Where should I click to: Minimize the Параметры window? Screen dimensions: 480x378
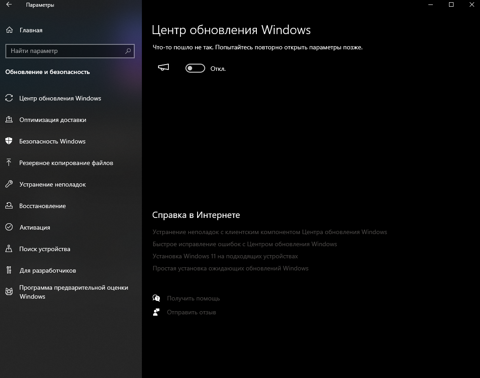431,4
